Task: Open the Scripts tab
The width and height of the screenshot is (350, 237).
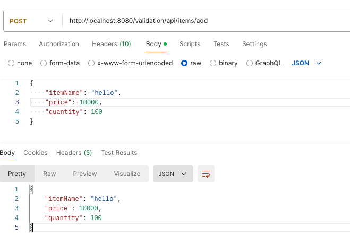Action: [x=190, y=44]
